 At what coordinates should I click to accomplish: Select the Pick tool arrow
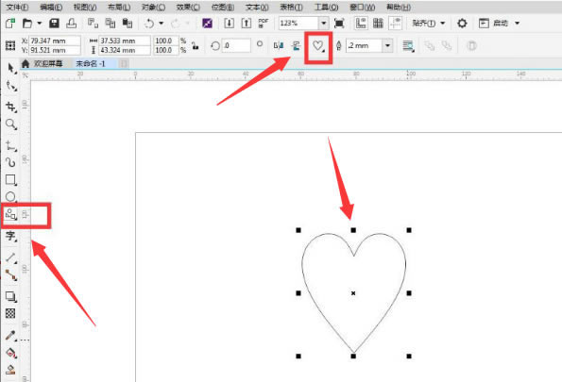coord(11,68)
